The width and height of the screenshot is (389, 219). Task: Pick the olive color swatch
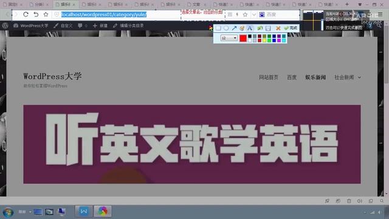tap(264, 36)
